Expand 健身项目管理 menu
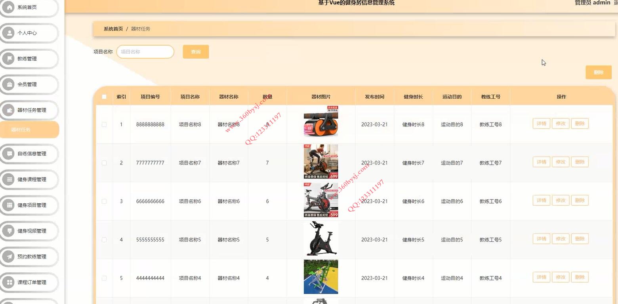 [x=29, y=205]
